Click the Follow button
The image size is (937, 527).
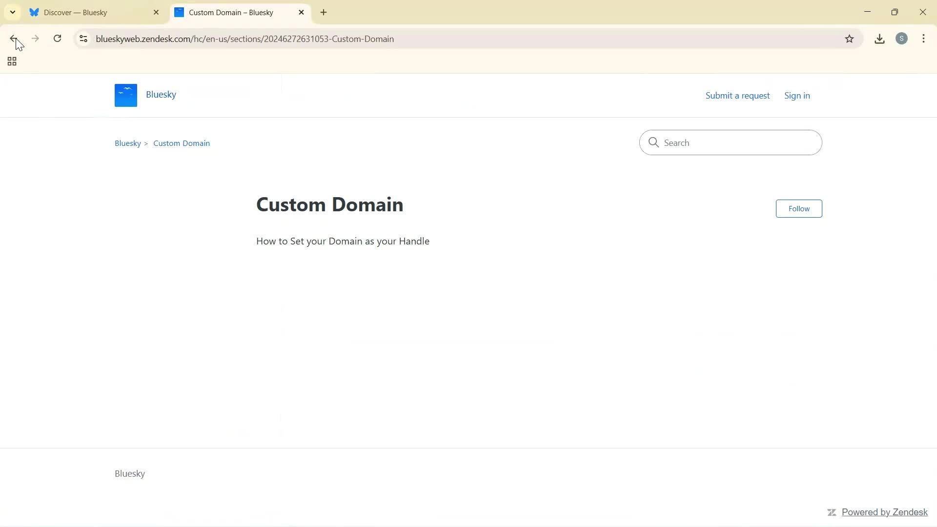[798, 208]
